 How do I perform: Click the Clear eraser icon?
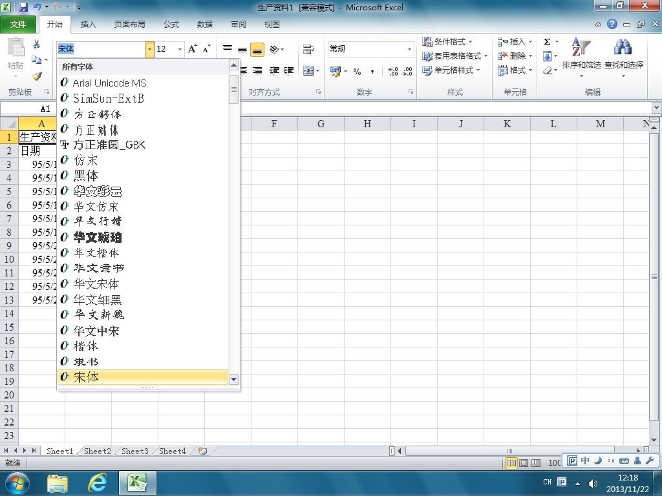(x=548, y=70)
